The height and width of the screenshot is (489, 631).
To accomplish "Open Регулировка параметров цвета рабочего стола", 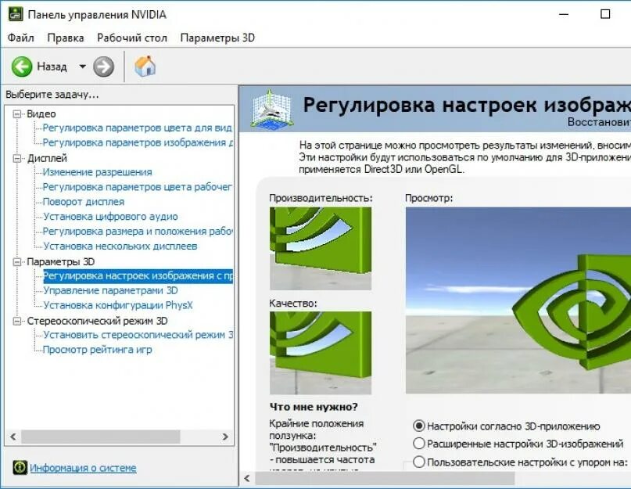I will point(138,187).
